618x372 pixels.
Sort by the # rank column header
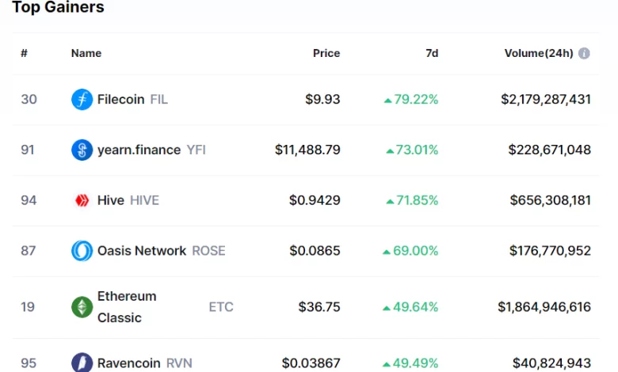click(x=25, y=54)
